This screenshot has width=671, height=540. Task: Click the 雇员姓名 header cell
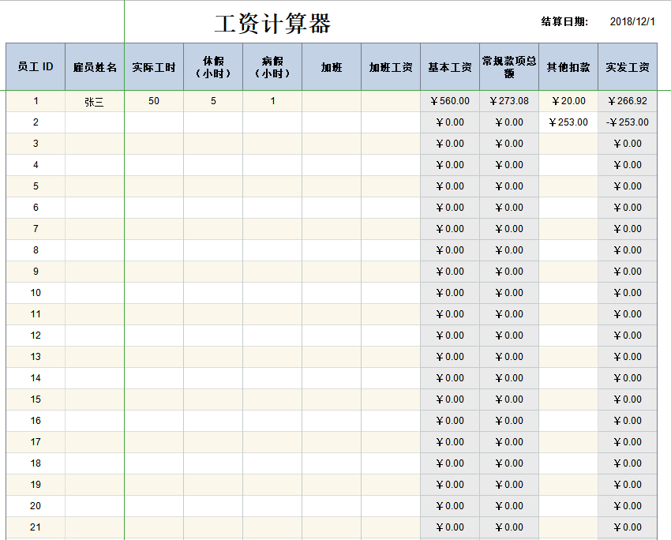coord(95,67)
